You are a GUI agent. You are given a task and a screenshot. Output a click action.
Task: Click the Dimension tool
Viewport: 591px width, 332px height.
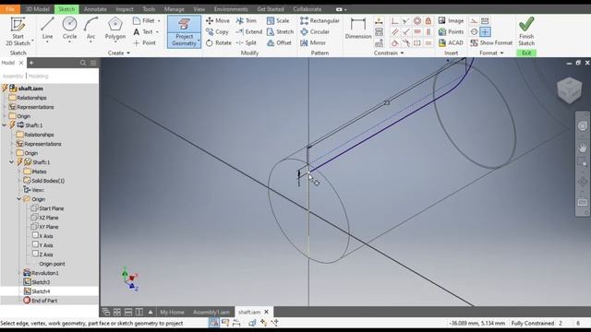pos(357,29)
